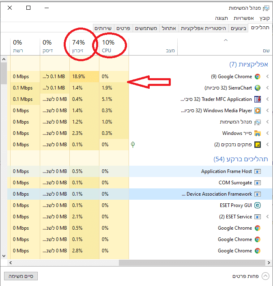Viewport: 273px width, 286px height.
Task: Expand the ESET Service (2) group
Action: coord(268,217)
